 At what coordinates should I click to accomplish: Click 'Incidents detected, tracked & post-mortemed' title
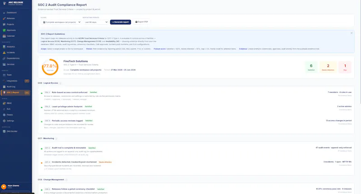click(74, 162)
